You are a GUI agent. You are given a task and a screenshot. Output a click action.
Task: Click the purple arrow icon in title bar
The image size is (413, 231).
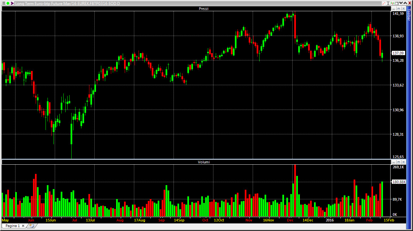tap(12, 3)
